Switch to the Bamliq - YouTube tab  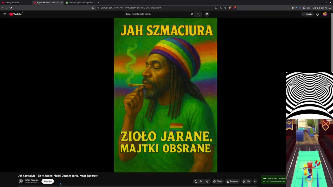[16, 3]
